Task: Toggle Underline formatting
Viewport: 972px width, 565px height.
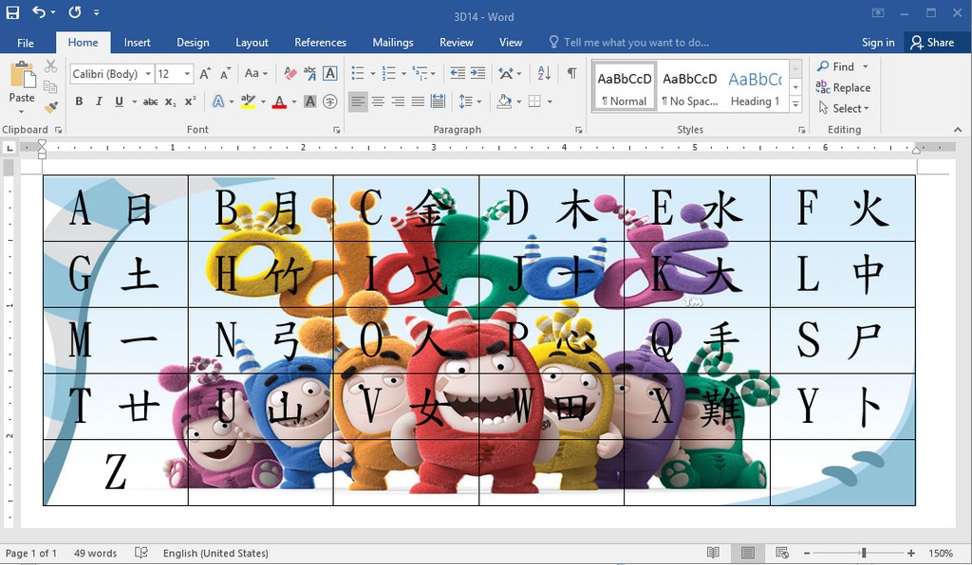Action: 119,101
